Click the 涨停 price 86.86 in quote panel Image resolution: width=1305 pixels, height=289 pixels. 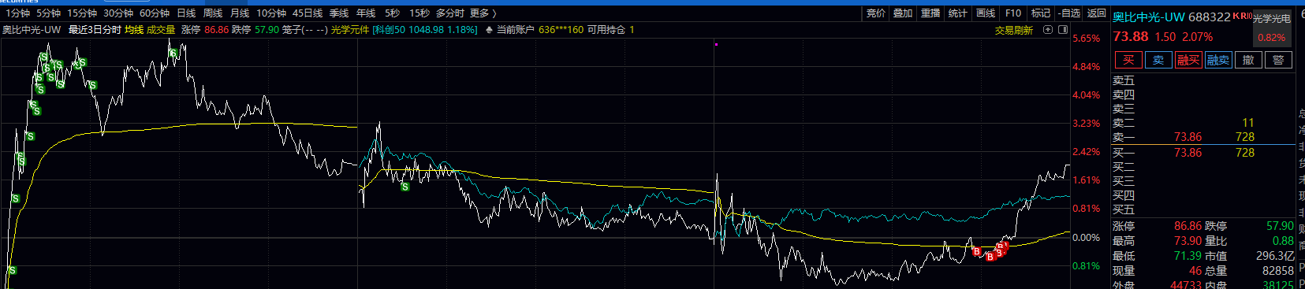(1188, 226)
